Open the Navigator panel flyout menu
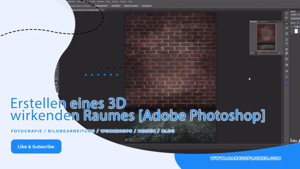Image resolution: width=300 pixels, height=169 pixels. point(282,21)
